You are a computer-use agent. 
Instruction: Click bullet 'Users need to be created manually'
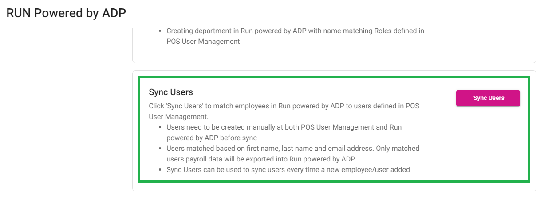click(284, 132)
